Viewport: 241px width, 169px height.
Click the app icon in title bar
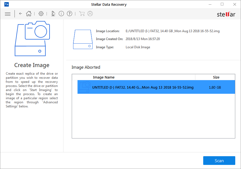(7, 4)
